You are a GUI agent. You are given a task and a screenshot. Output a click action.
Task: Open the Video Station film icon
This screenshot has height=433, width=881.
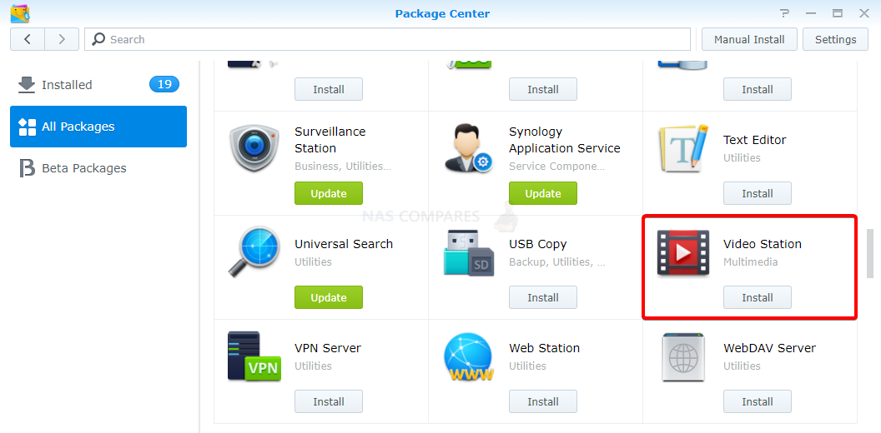coord(683,252)
